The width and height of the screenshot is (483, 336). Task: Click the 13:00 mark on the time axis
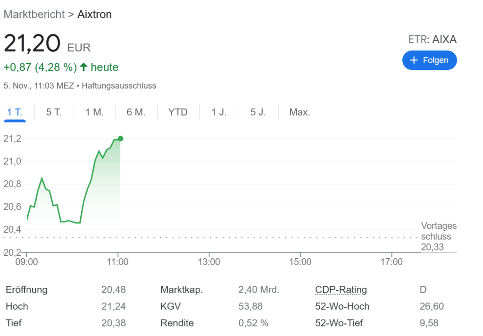click(x=209, y=262)
